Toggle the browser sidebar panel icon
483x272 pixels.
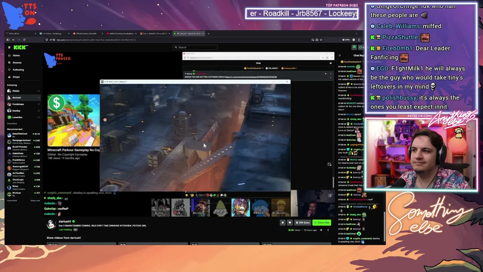(x=8, y=40)
